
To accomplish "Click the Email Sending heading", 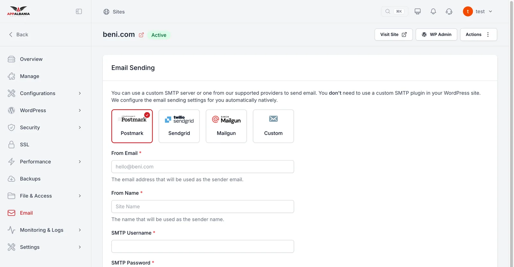I will pos(133,68).
